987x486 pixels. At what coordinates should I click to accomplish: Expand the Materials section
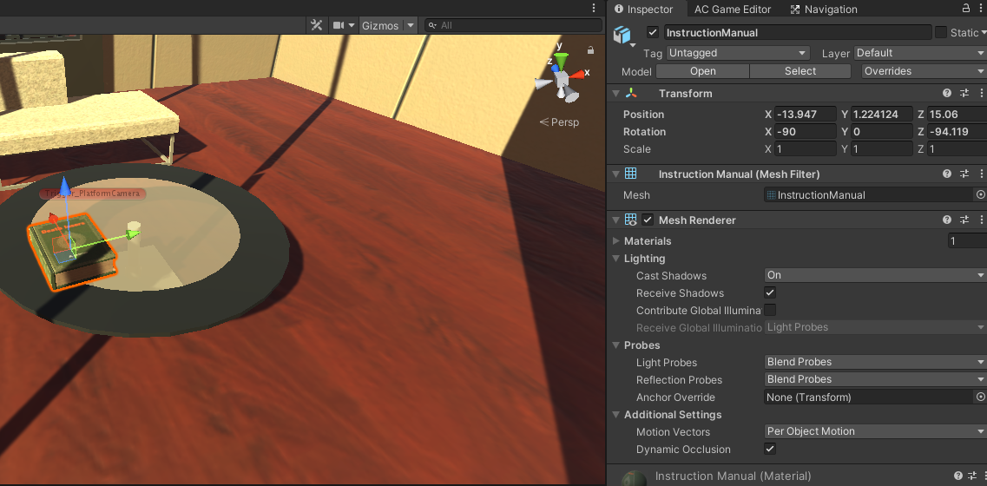(x=616, y=241)
